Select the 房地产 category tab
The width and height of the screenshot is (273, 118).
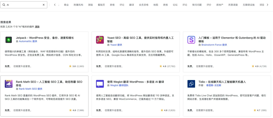pyautogui.click(x=220, y=5)
